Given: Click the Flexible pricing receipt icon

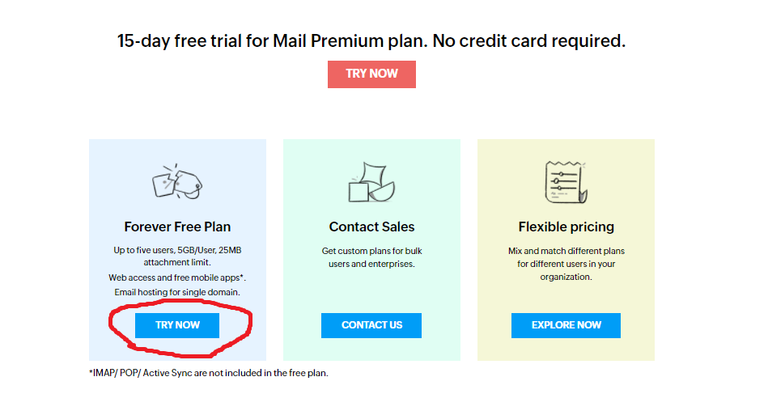Looking at the screenshot, I should click(x=566, y=182).
